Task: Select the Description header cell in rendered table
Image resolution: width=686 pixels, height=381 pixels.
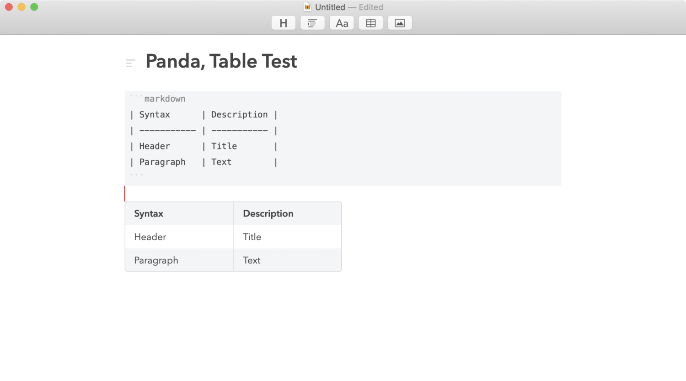Action: click(x=287, y=214)
